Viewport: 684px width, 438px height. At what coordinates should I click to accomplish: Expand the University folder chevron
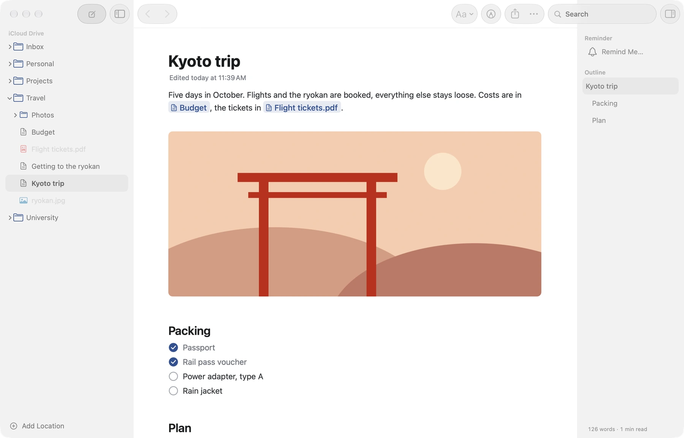pos(10,218)
